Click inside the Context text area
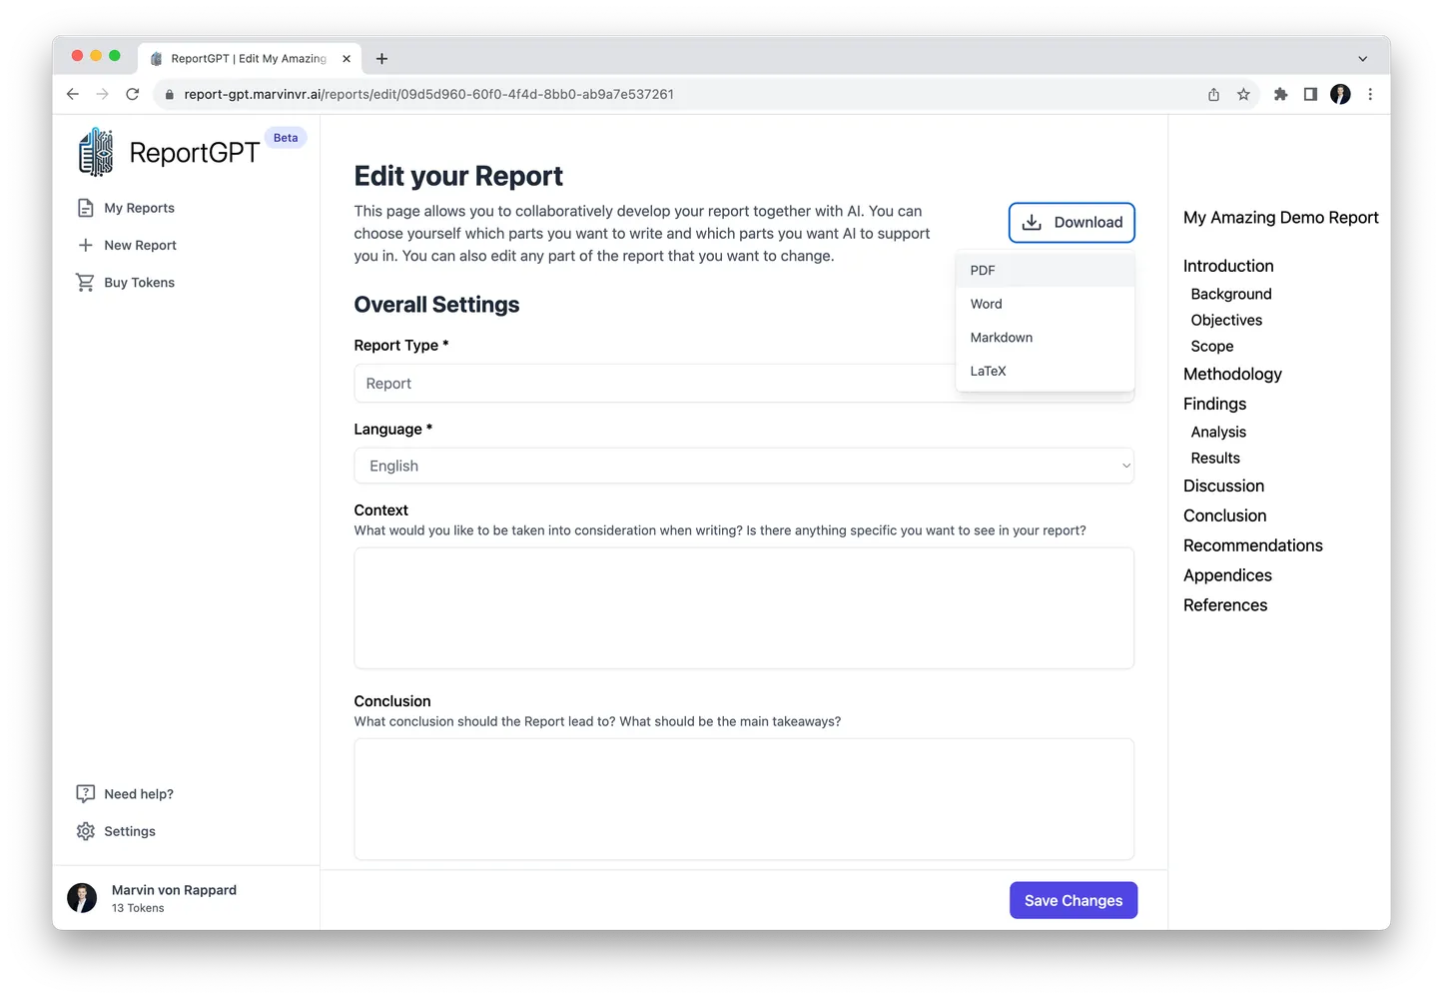 tap(743, 607)
